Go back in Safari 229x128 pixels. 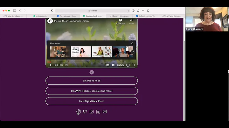click(x=20, y=11)
